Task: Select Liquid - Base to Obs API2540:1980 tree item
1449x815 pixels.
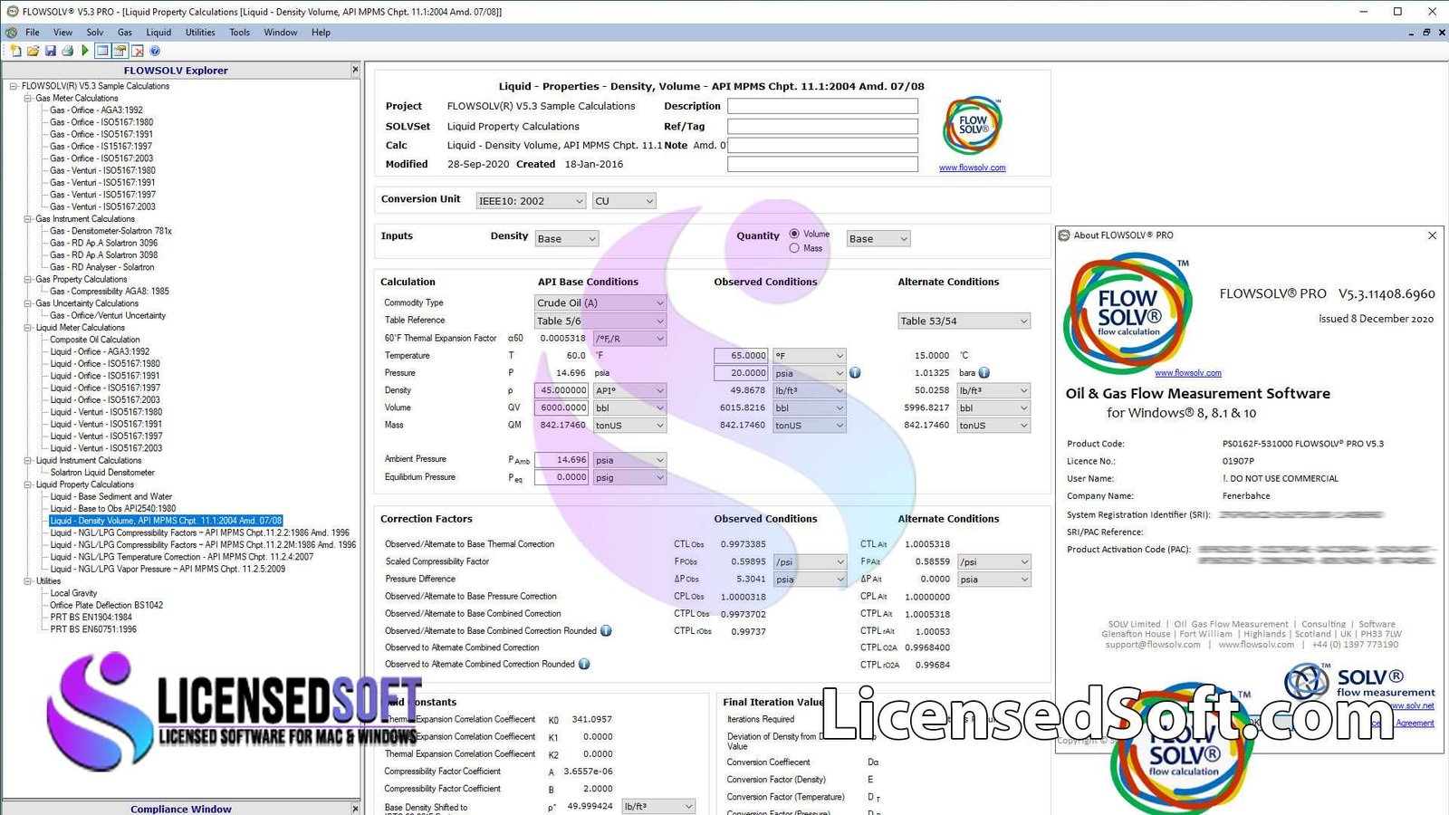Action: (113, 508)
